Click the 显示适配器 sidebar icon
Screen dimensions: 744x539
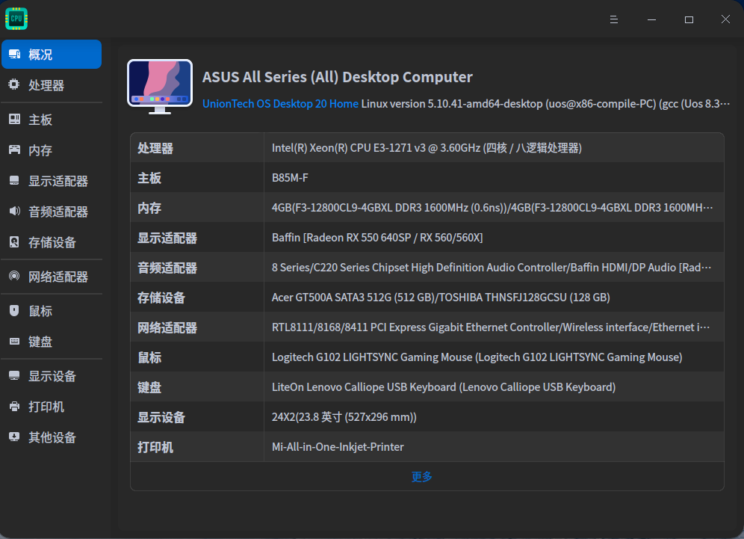pyautogui.click(x=14, y=180)
